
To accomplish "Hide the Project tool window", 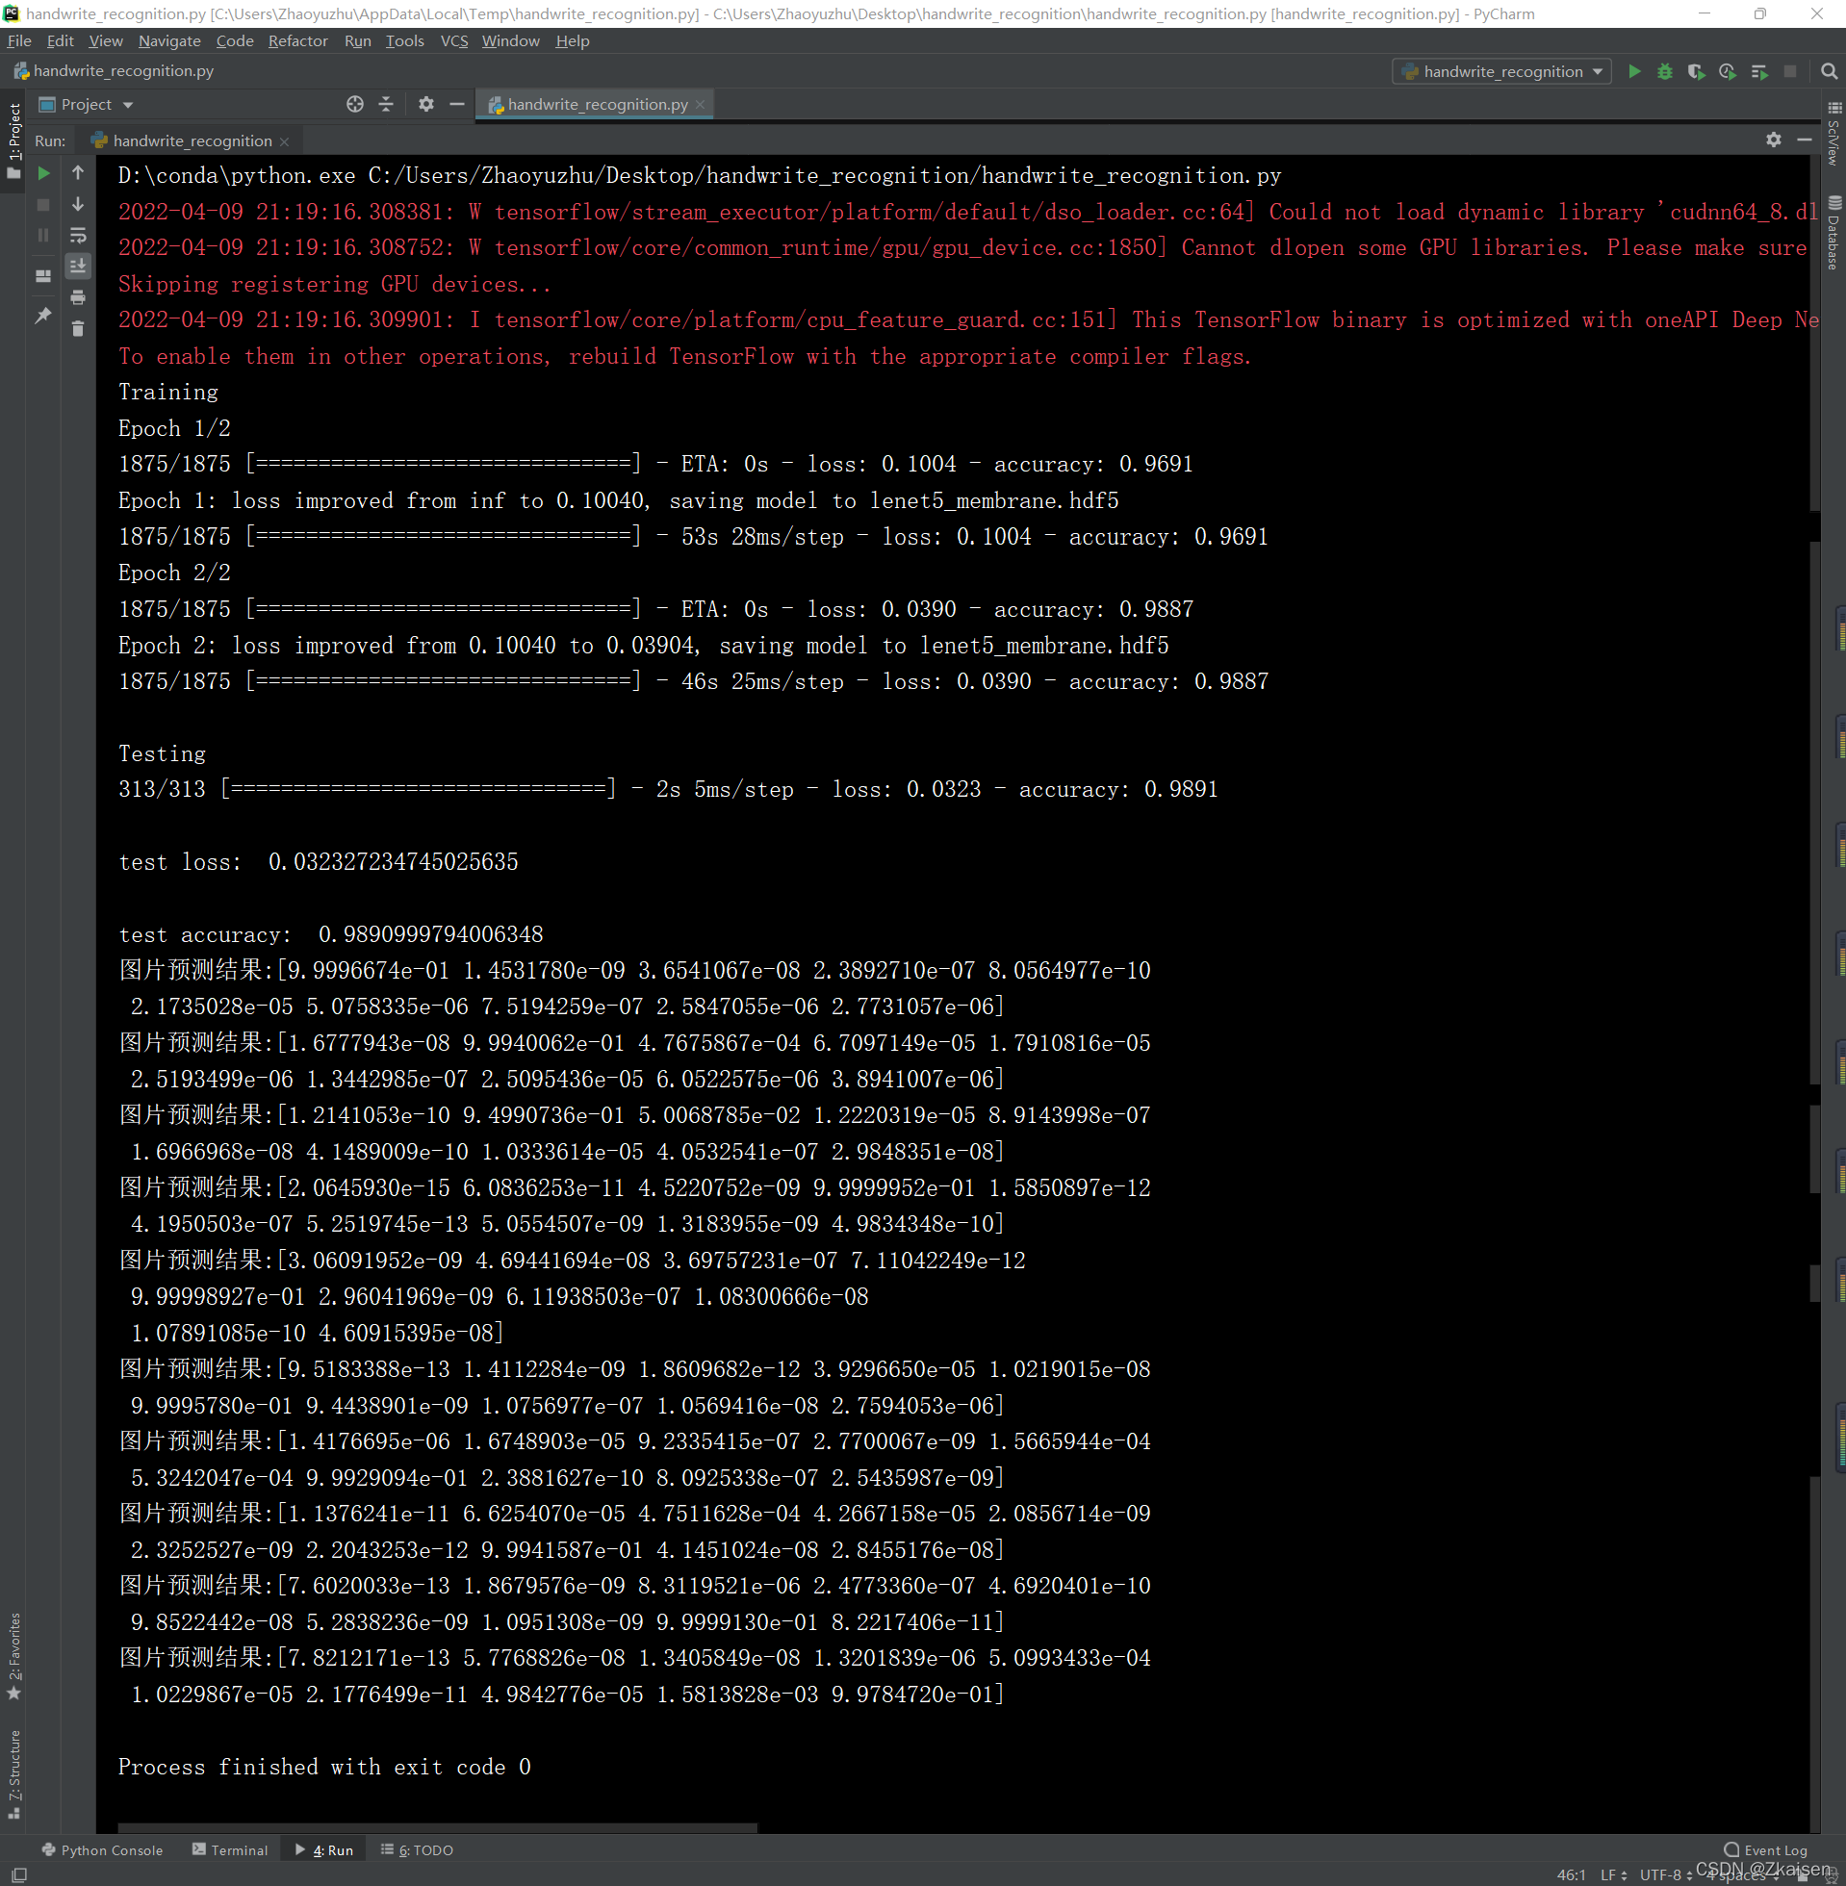I will (457, 105).
